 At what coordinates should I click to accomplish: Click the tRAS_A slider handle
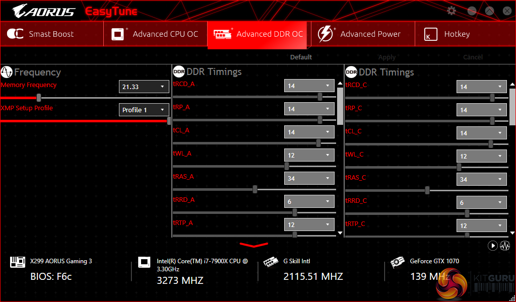point(254,189)
